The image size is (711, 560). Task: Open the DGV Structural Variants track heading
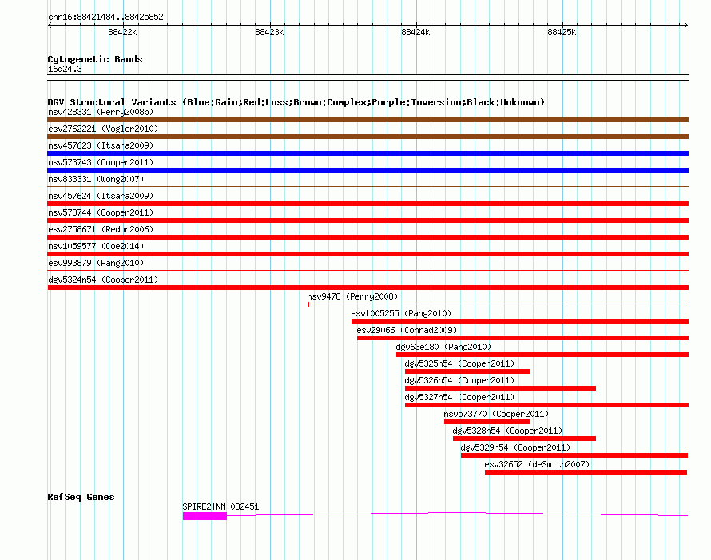click(296, 102)
